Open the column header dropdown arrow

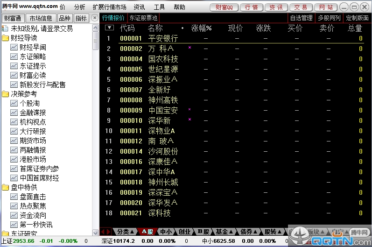(x=109, y=28)
